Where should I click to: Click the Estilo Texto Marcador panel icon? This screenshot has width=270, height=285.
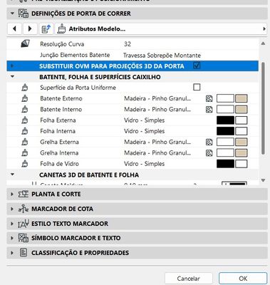[x=24, y=224]
